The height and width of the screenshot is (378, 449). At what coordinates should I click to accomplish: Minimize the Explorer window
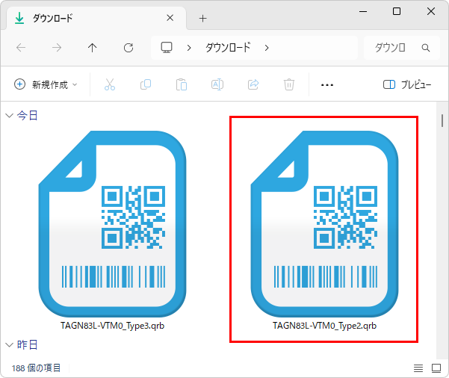(x=363, y=11)
